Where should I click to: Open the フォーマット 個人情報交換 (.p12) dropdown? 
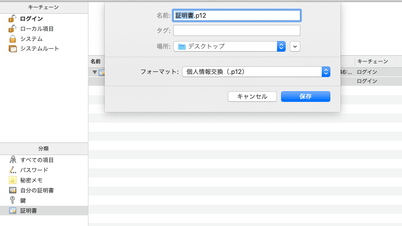coord(256,72)
